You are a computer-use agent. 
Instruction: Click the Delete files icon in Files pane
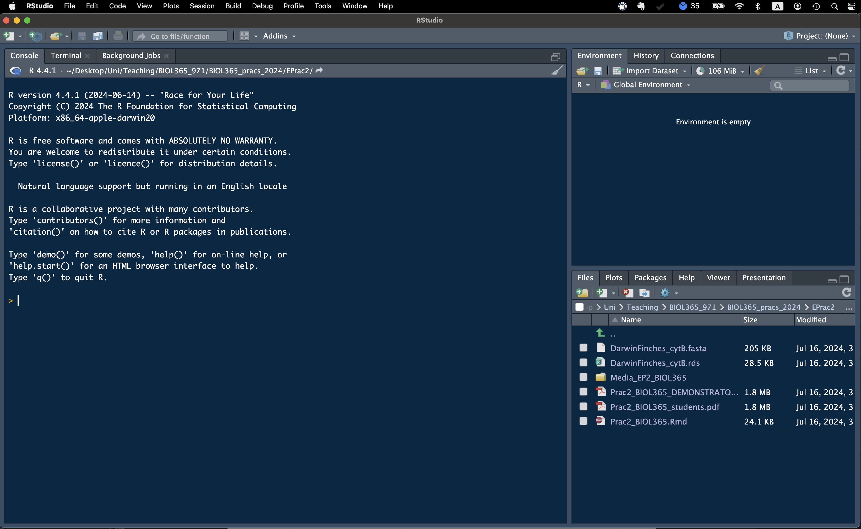pyautogui.click(x=628, y=293)
